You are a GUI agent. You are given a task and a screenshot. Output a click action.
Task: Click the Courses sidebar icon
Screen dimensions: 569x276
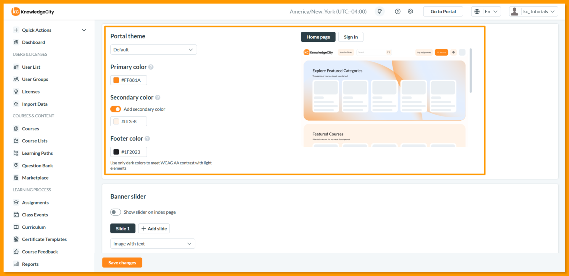(x=16, y=129)
